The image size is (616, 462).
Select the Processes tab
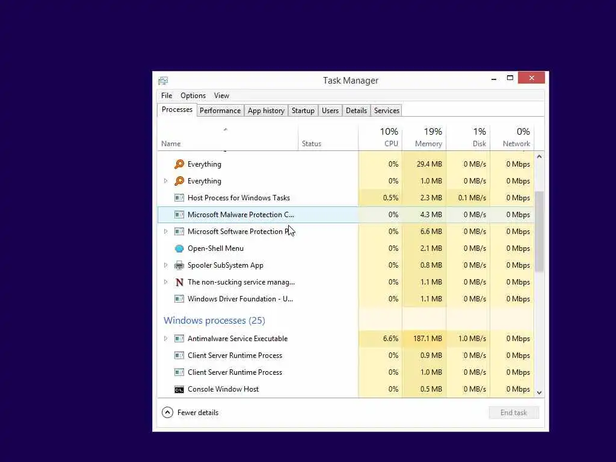pos(177,109)
